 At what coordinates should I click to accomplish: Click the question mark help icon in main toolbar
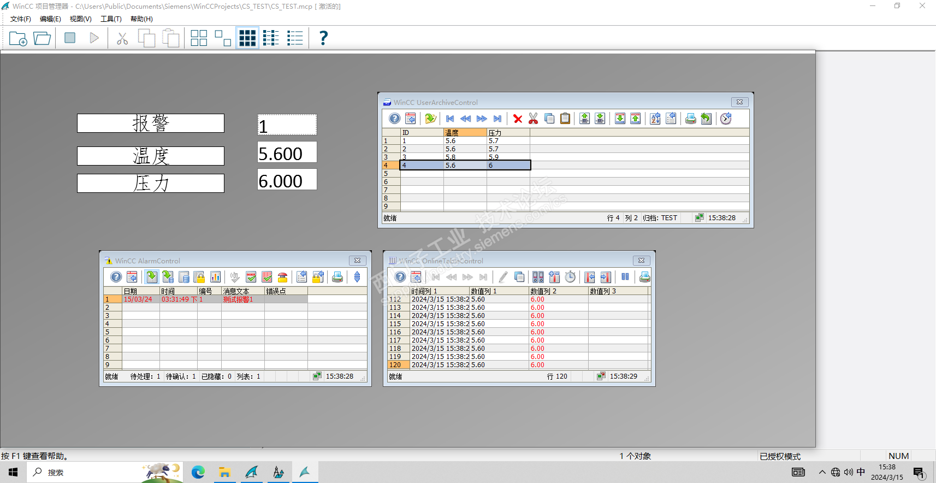(x=323, y=38)
